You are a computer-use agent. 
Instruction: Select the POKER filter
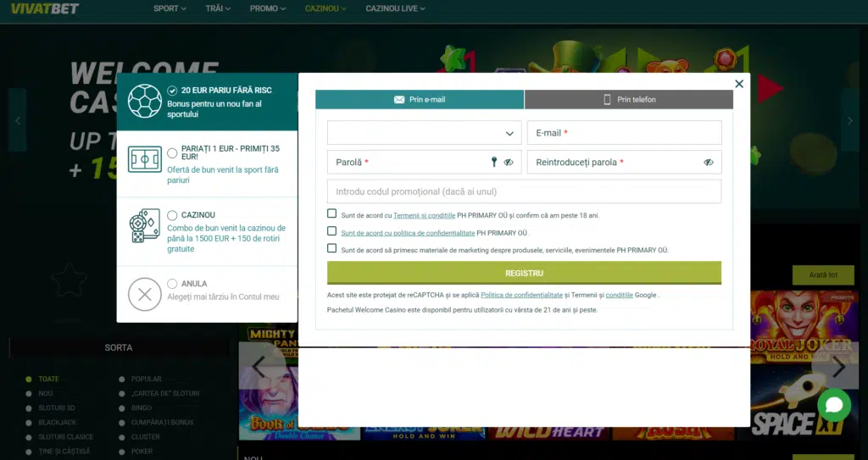coord(136,452)
